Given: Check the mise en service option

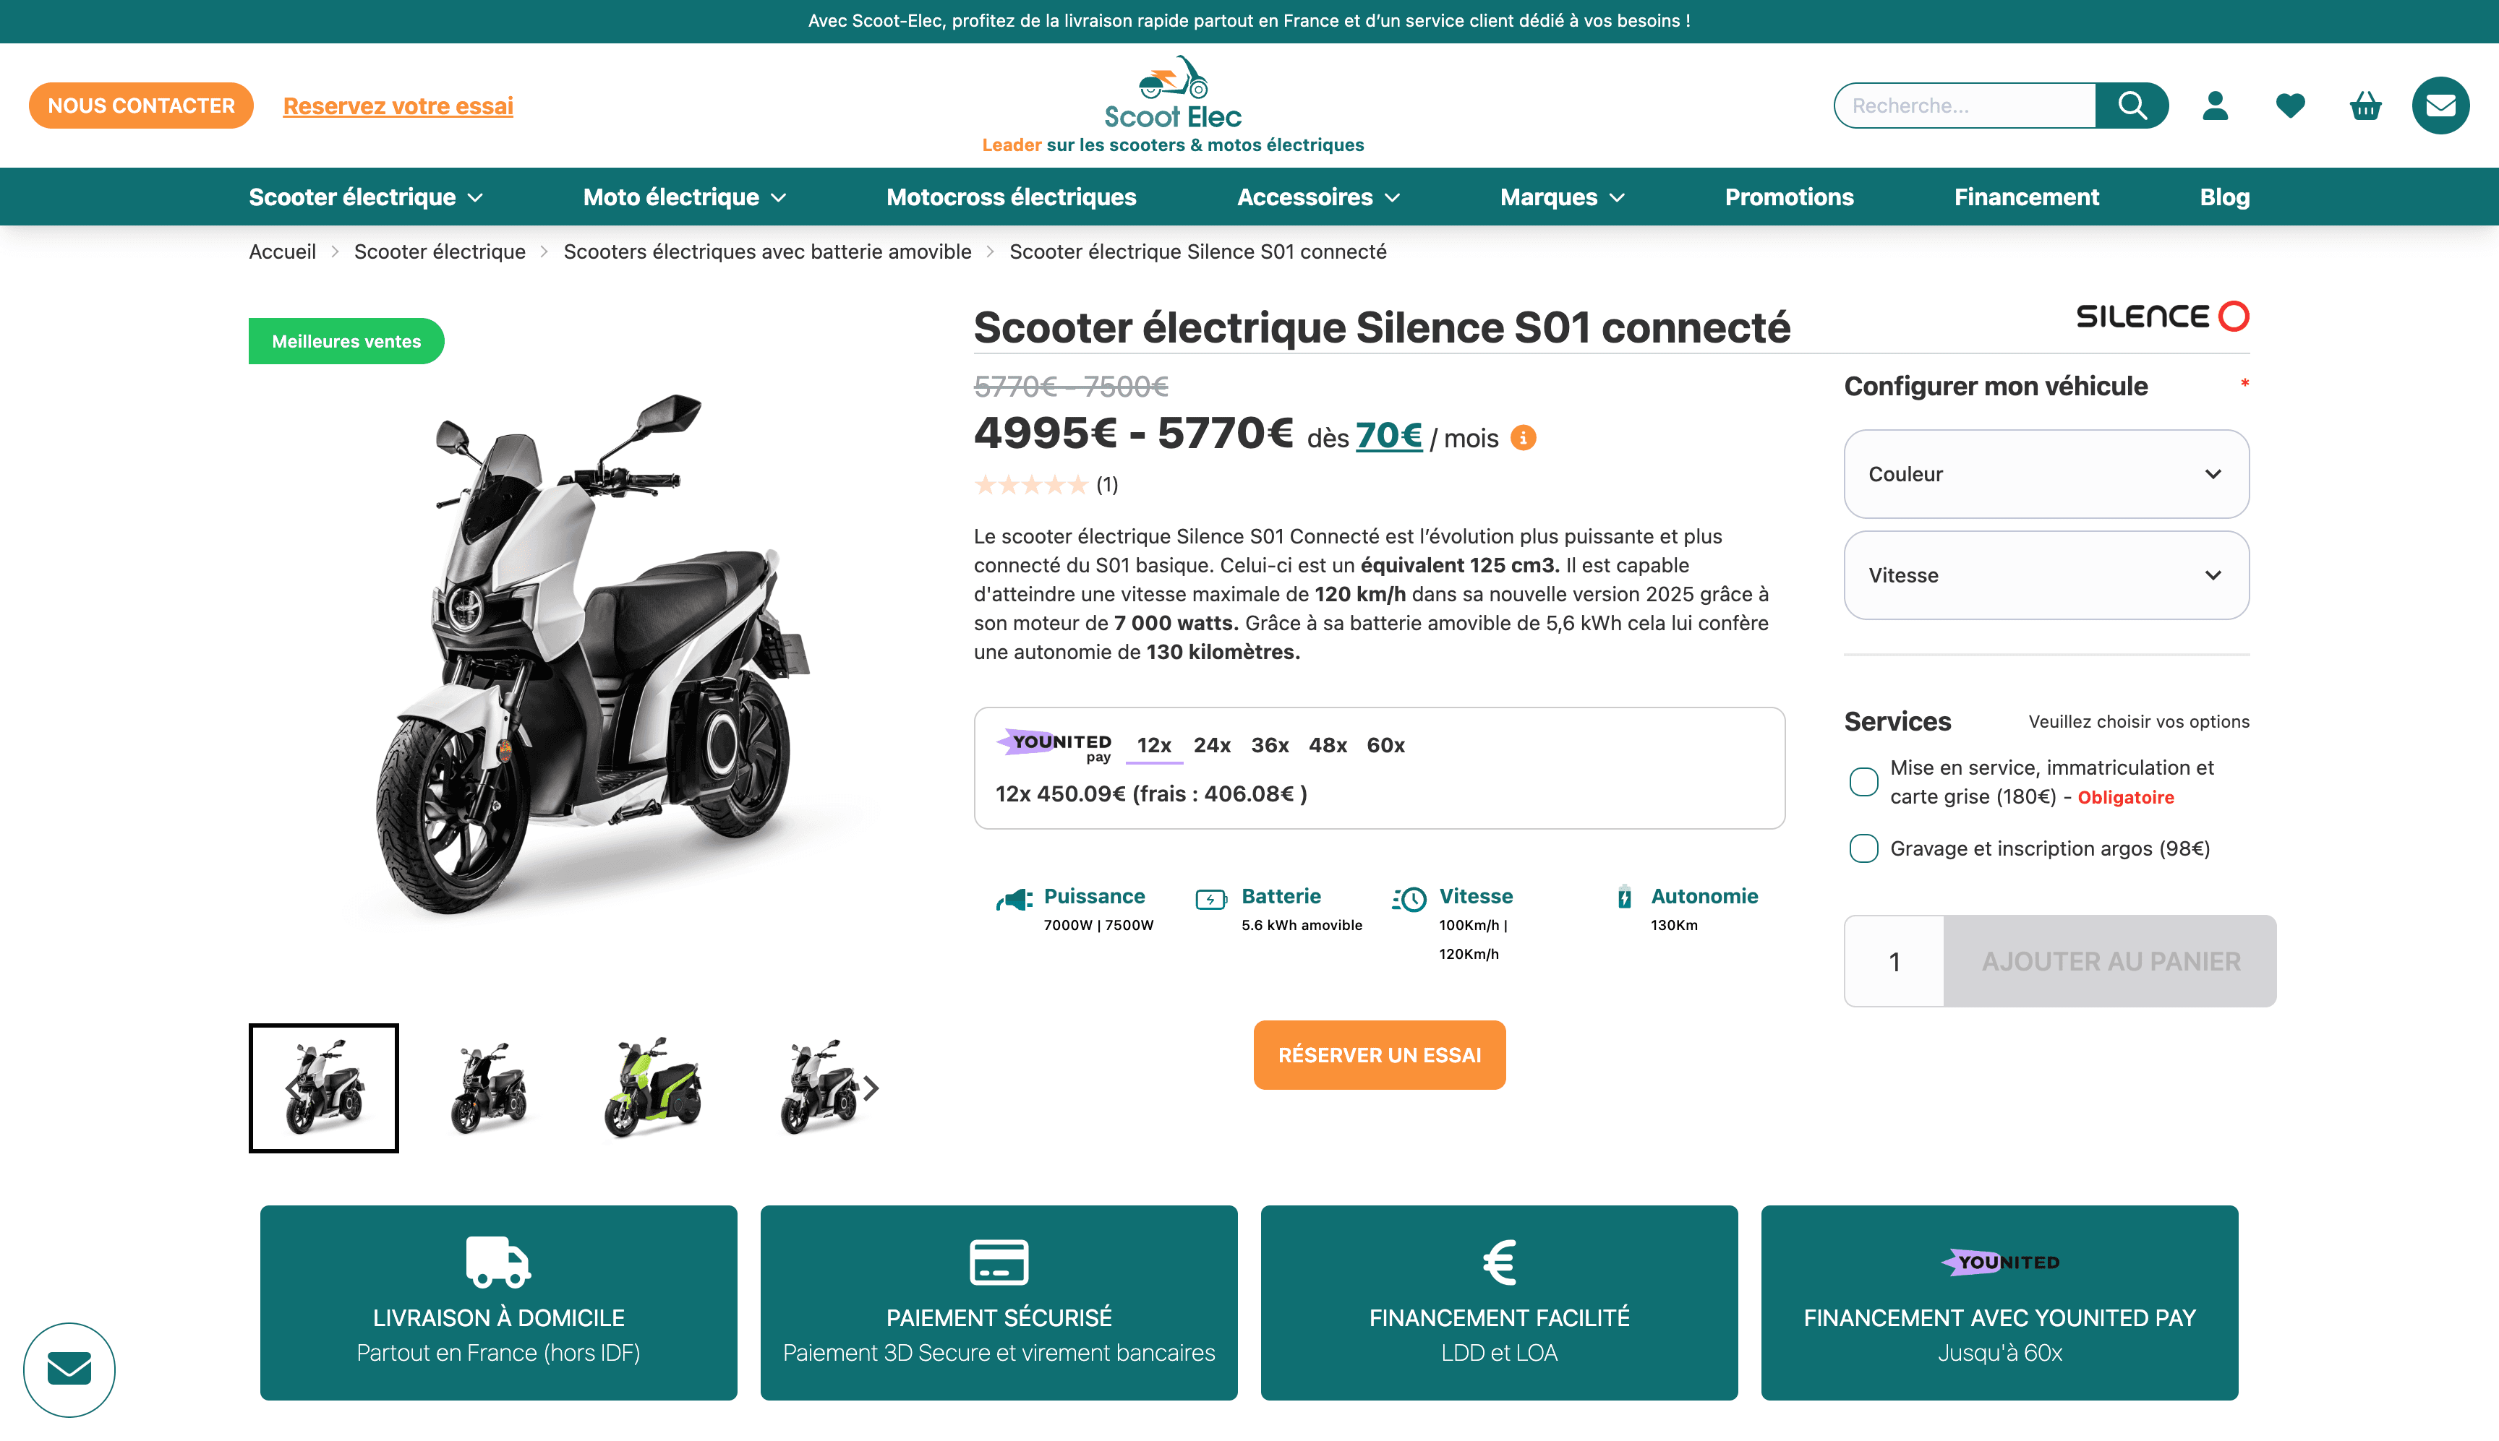Looking at the screenshot, I should [x=1863, y=782].
